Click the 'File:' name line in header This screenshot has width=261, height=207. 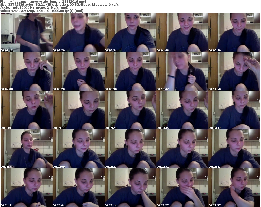point(43,2)
